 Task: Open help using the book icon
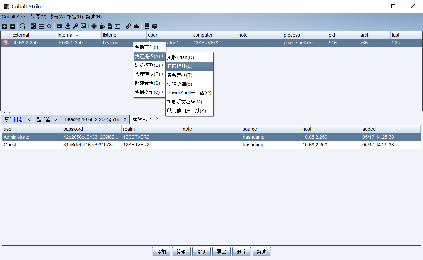click(x=147, y=26)
